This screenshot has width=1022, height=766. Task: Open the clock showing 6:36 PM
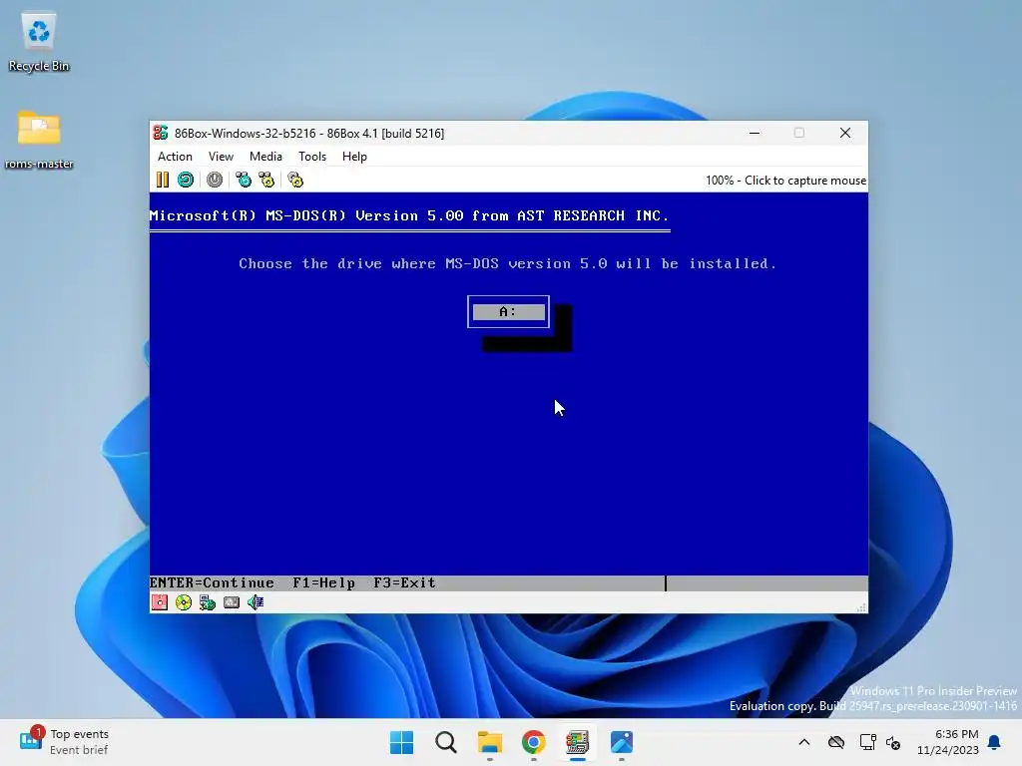(948, 742)
